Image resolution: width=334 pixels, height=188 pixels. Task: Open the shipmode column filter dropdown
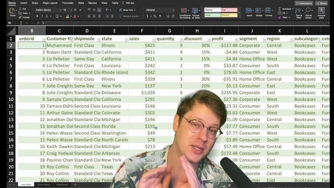[x=99, y=40]
